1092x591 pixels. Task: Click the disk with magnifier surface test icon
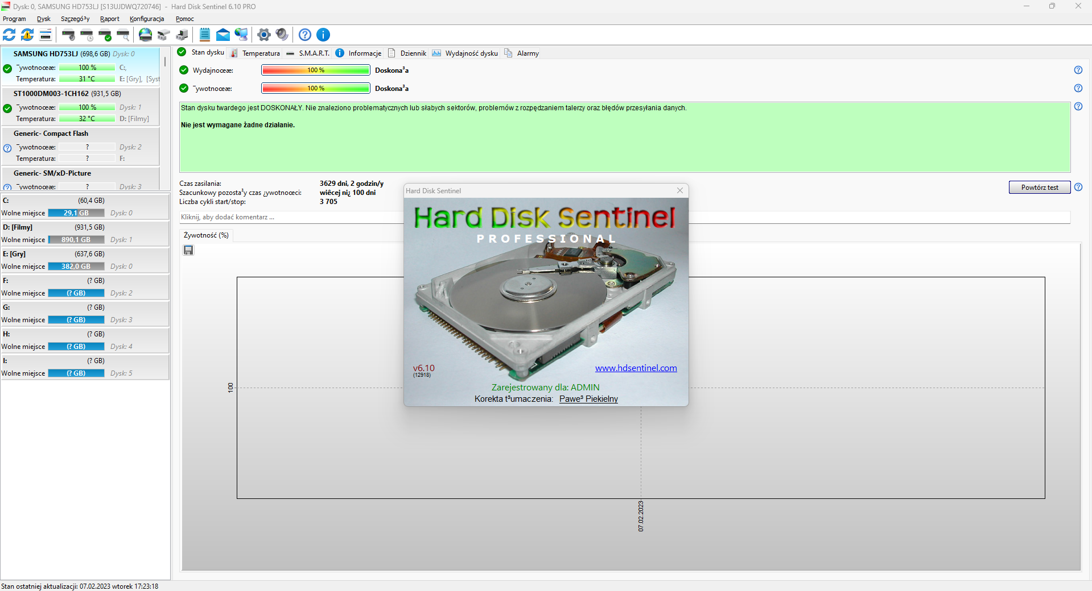(123, 35)
